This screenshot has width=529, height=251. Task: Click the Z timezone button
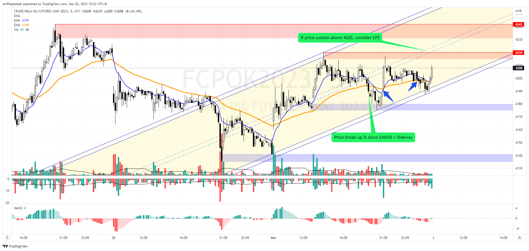coord(7,238)
